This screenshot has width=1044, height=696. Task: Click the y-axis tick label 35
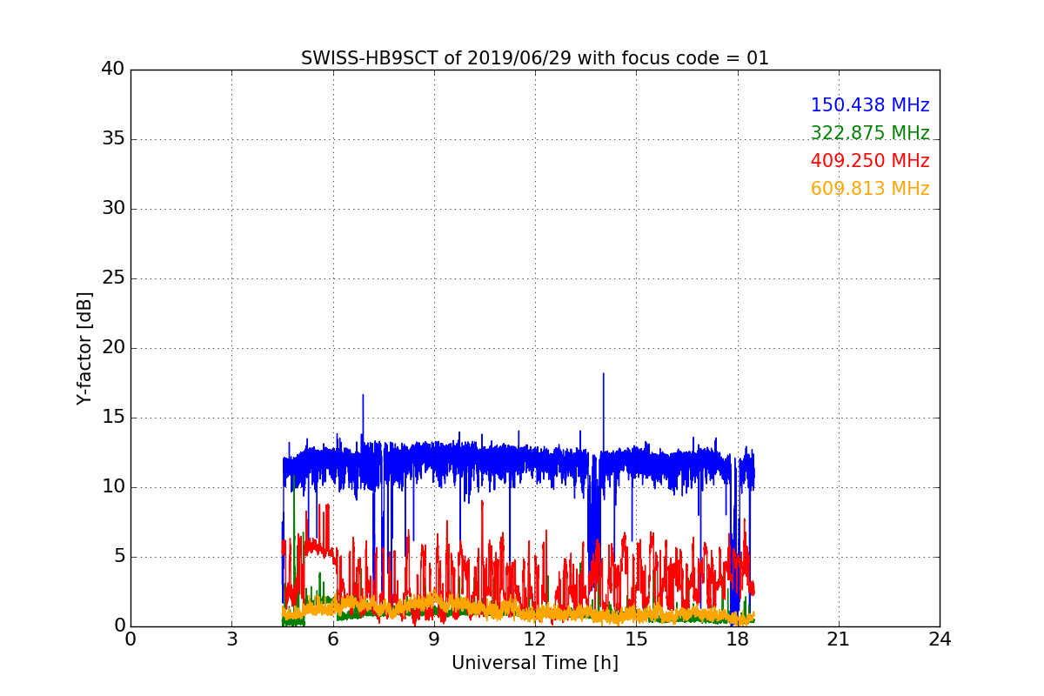pos(113,139)
